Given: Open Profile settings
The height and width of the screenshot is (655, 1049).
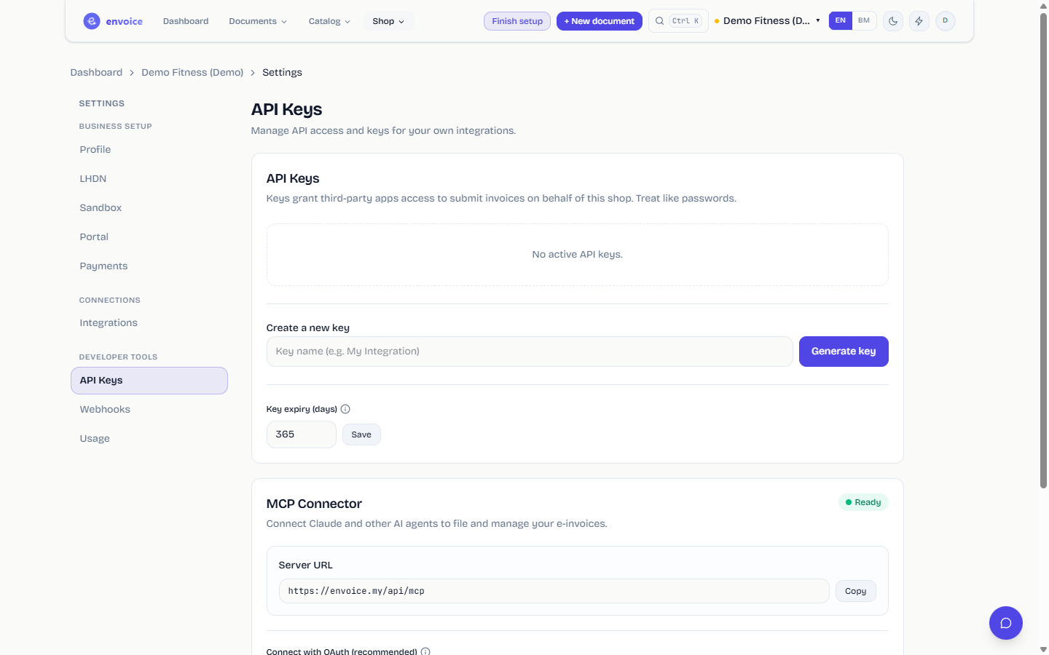Looking at the screenshot, I should [149, 150].
